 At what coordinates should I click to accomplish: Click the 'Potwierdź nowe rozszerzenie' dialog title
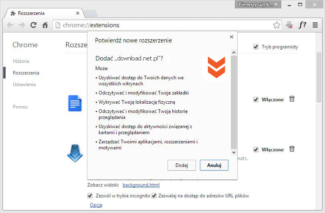click(133, 40)
